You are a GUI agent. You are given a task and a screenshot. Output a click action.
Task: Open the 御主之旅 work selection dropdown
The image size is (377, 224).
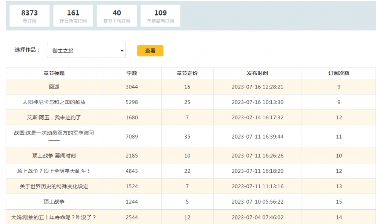pos(86,50)
